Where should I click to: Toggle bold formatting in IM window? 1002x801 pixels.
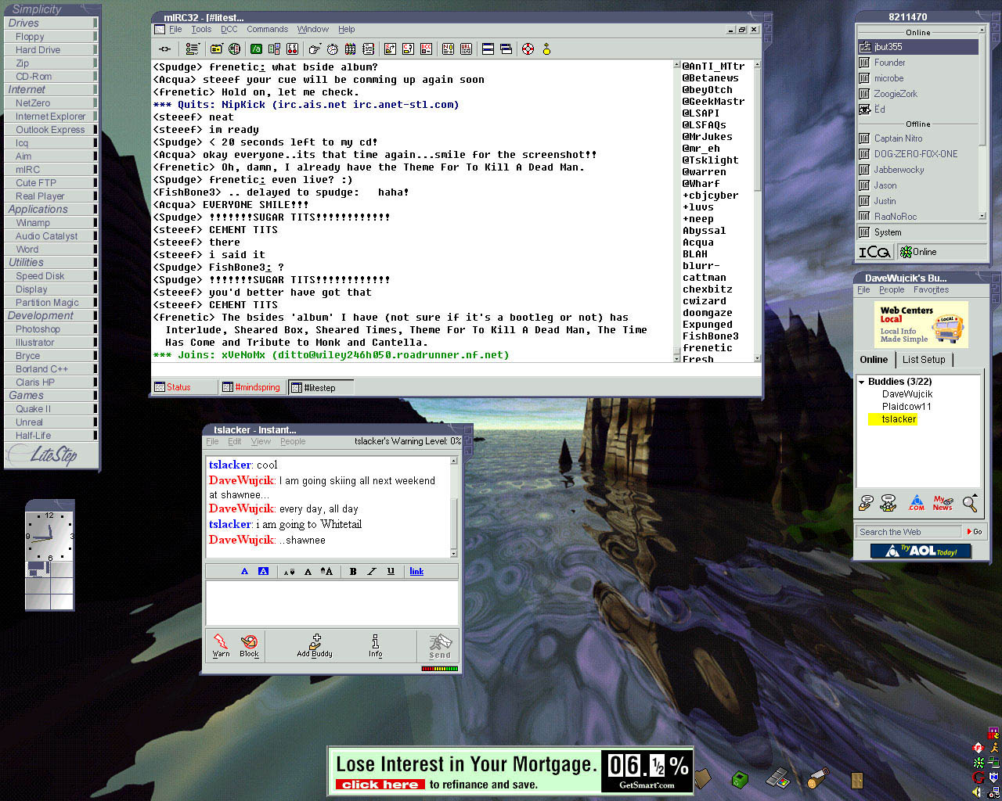pyautogui.click(x=353, y=571)
